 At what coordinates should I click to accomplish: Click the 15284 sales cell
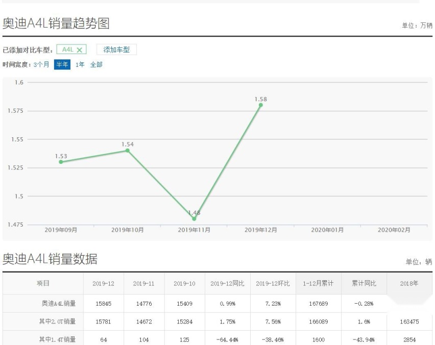[x=184, y=322]
